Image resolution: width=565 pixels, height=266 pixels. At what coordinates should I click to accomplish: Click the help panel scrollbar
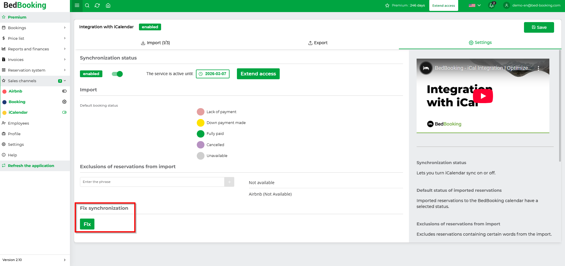560,106
